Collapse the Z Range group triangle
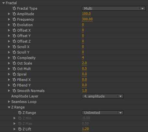Screen dimensions: 148x132 (x=9, y=107)
